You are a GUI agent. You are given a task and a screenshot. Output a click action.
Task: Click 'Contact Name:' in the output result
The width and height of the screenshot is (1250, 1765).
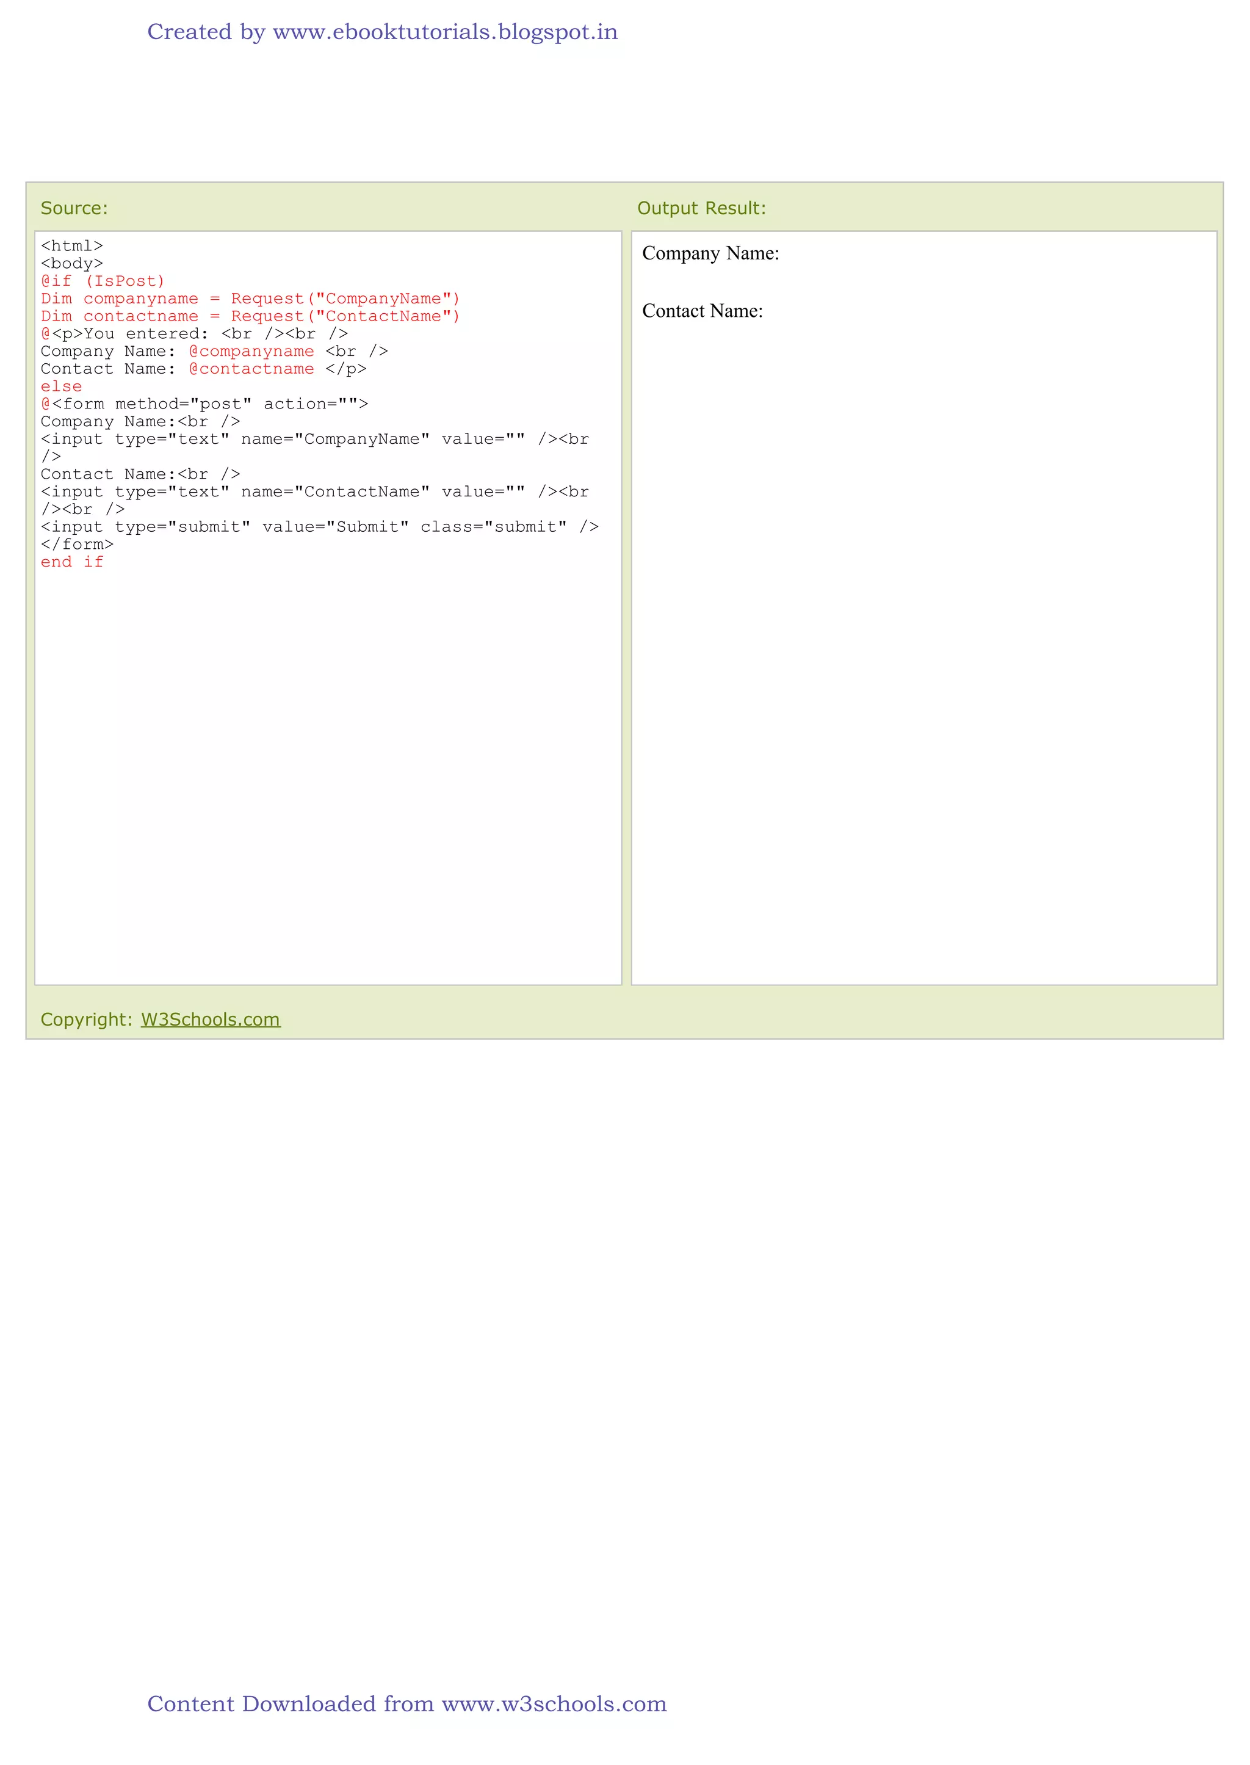coord(702,311)
